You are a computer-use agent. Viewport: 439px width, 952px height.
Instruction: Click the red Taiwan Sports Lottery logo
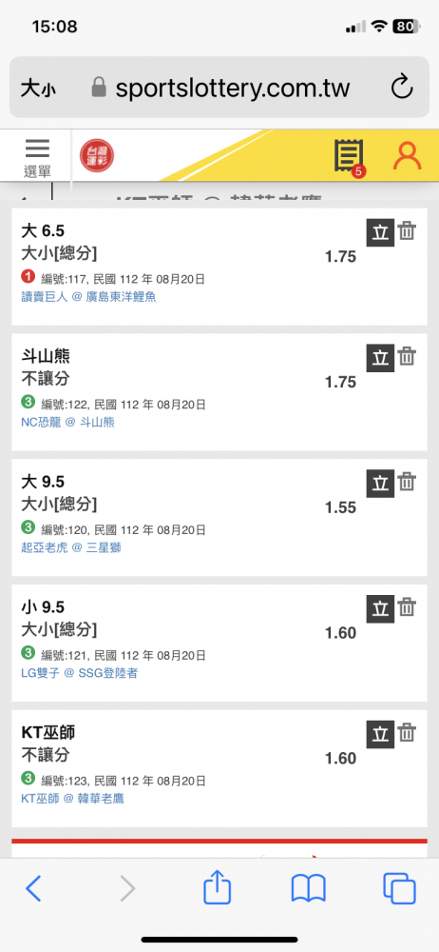pyautogui.click(x=97, y=156)
